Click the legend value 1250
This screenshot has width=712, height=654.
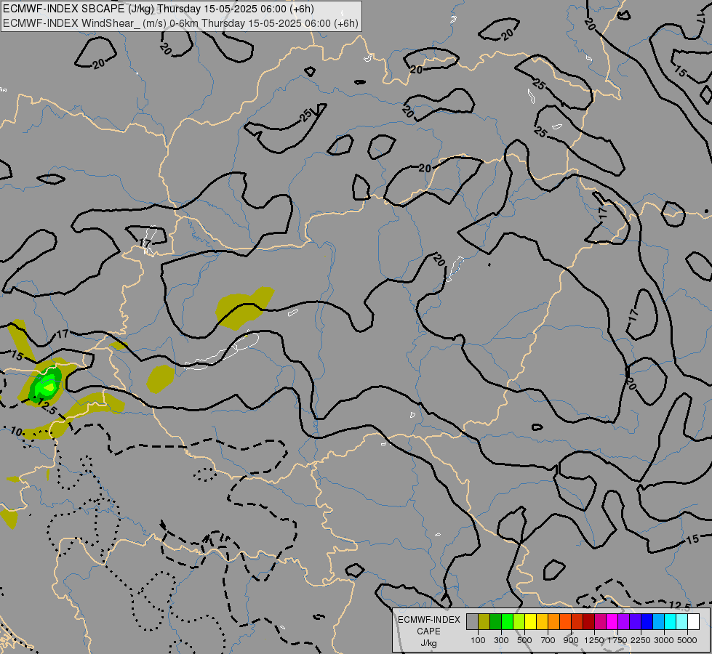click(x=594, y=640)
